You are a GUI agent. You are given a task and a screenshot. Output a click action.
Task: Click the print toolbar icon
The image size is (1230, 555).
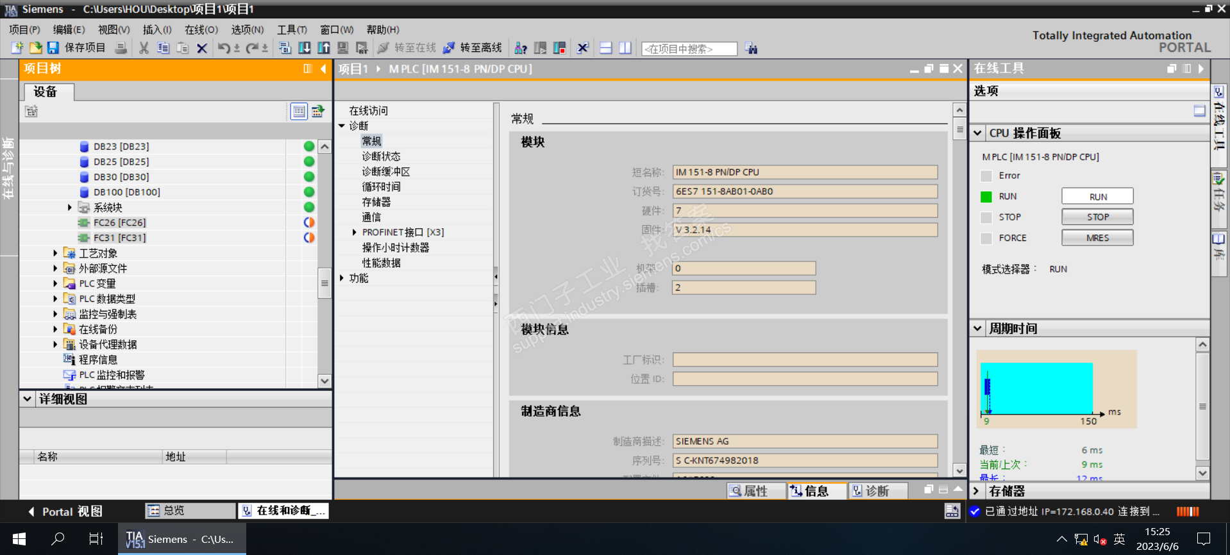[121, 48]
